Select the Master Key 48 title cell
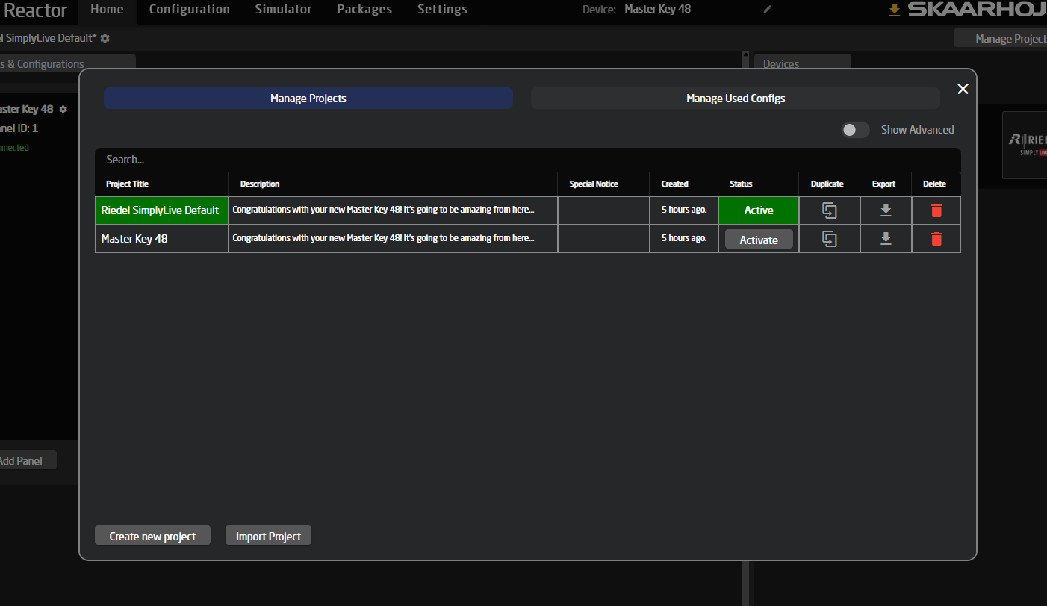Viewport: 1047px width, 606px height. 161,239
